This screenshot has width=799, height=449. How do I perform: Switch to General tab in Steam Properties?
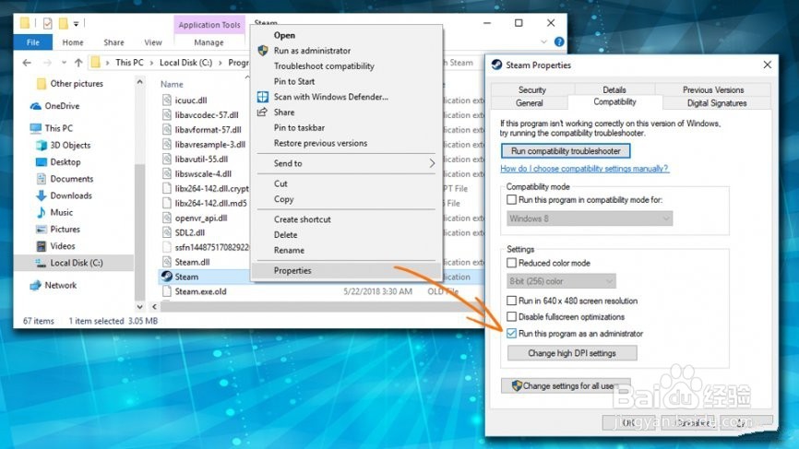pos(530,103)
